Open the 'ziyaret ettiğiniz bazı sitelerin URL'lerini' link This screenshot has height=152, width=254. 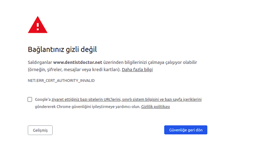(127, 99)
